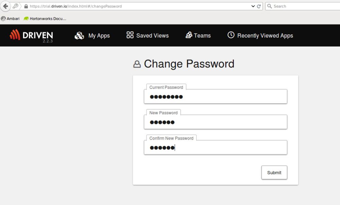Click the key icon beside the address bar

16,6
